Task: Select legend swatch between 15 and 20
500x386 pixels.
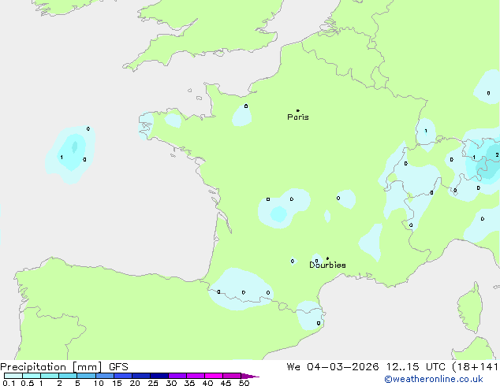Action: [123, 376]
